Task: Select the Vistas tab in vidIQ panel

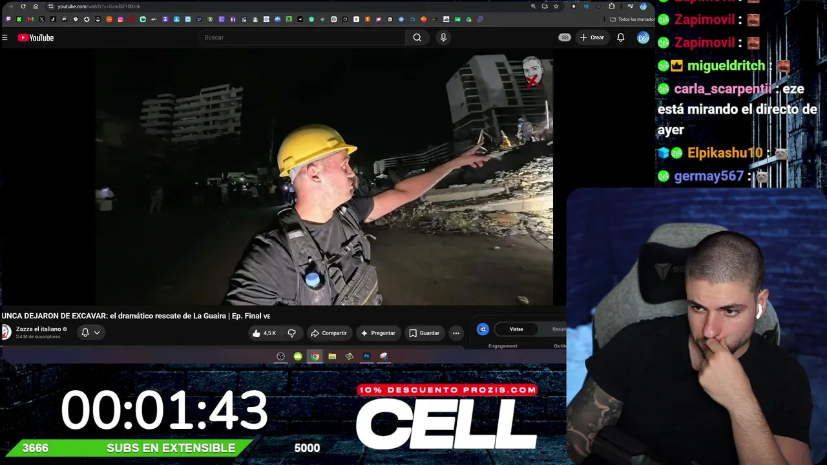Action: (516, 329)
